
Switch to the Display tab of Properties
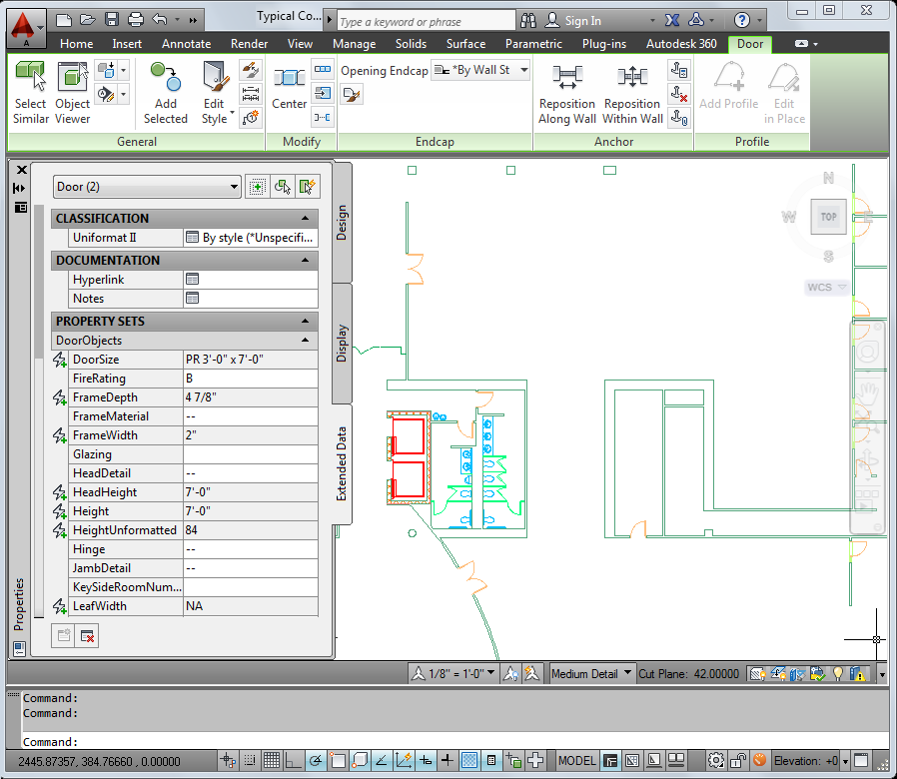point(342,344)
